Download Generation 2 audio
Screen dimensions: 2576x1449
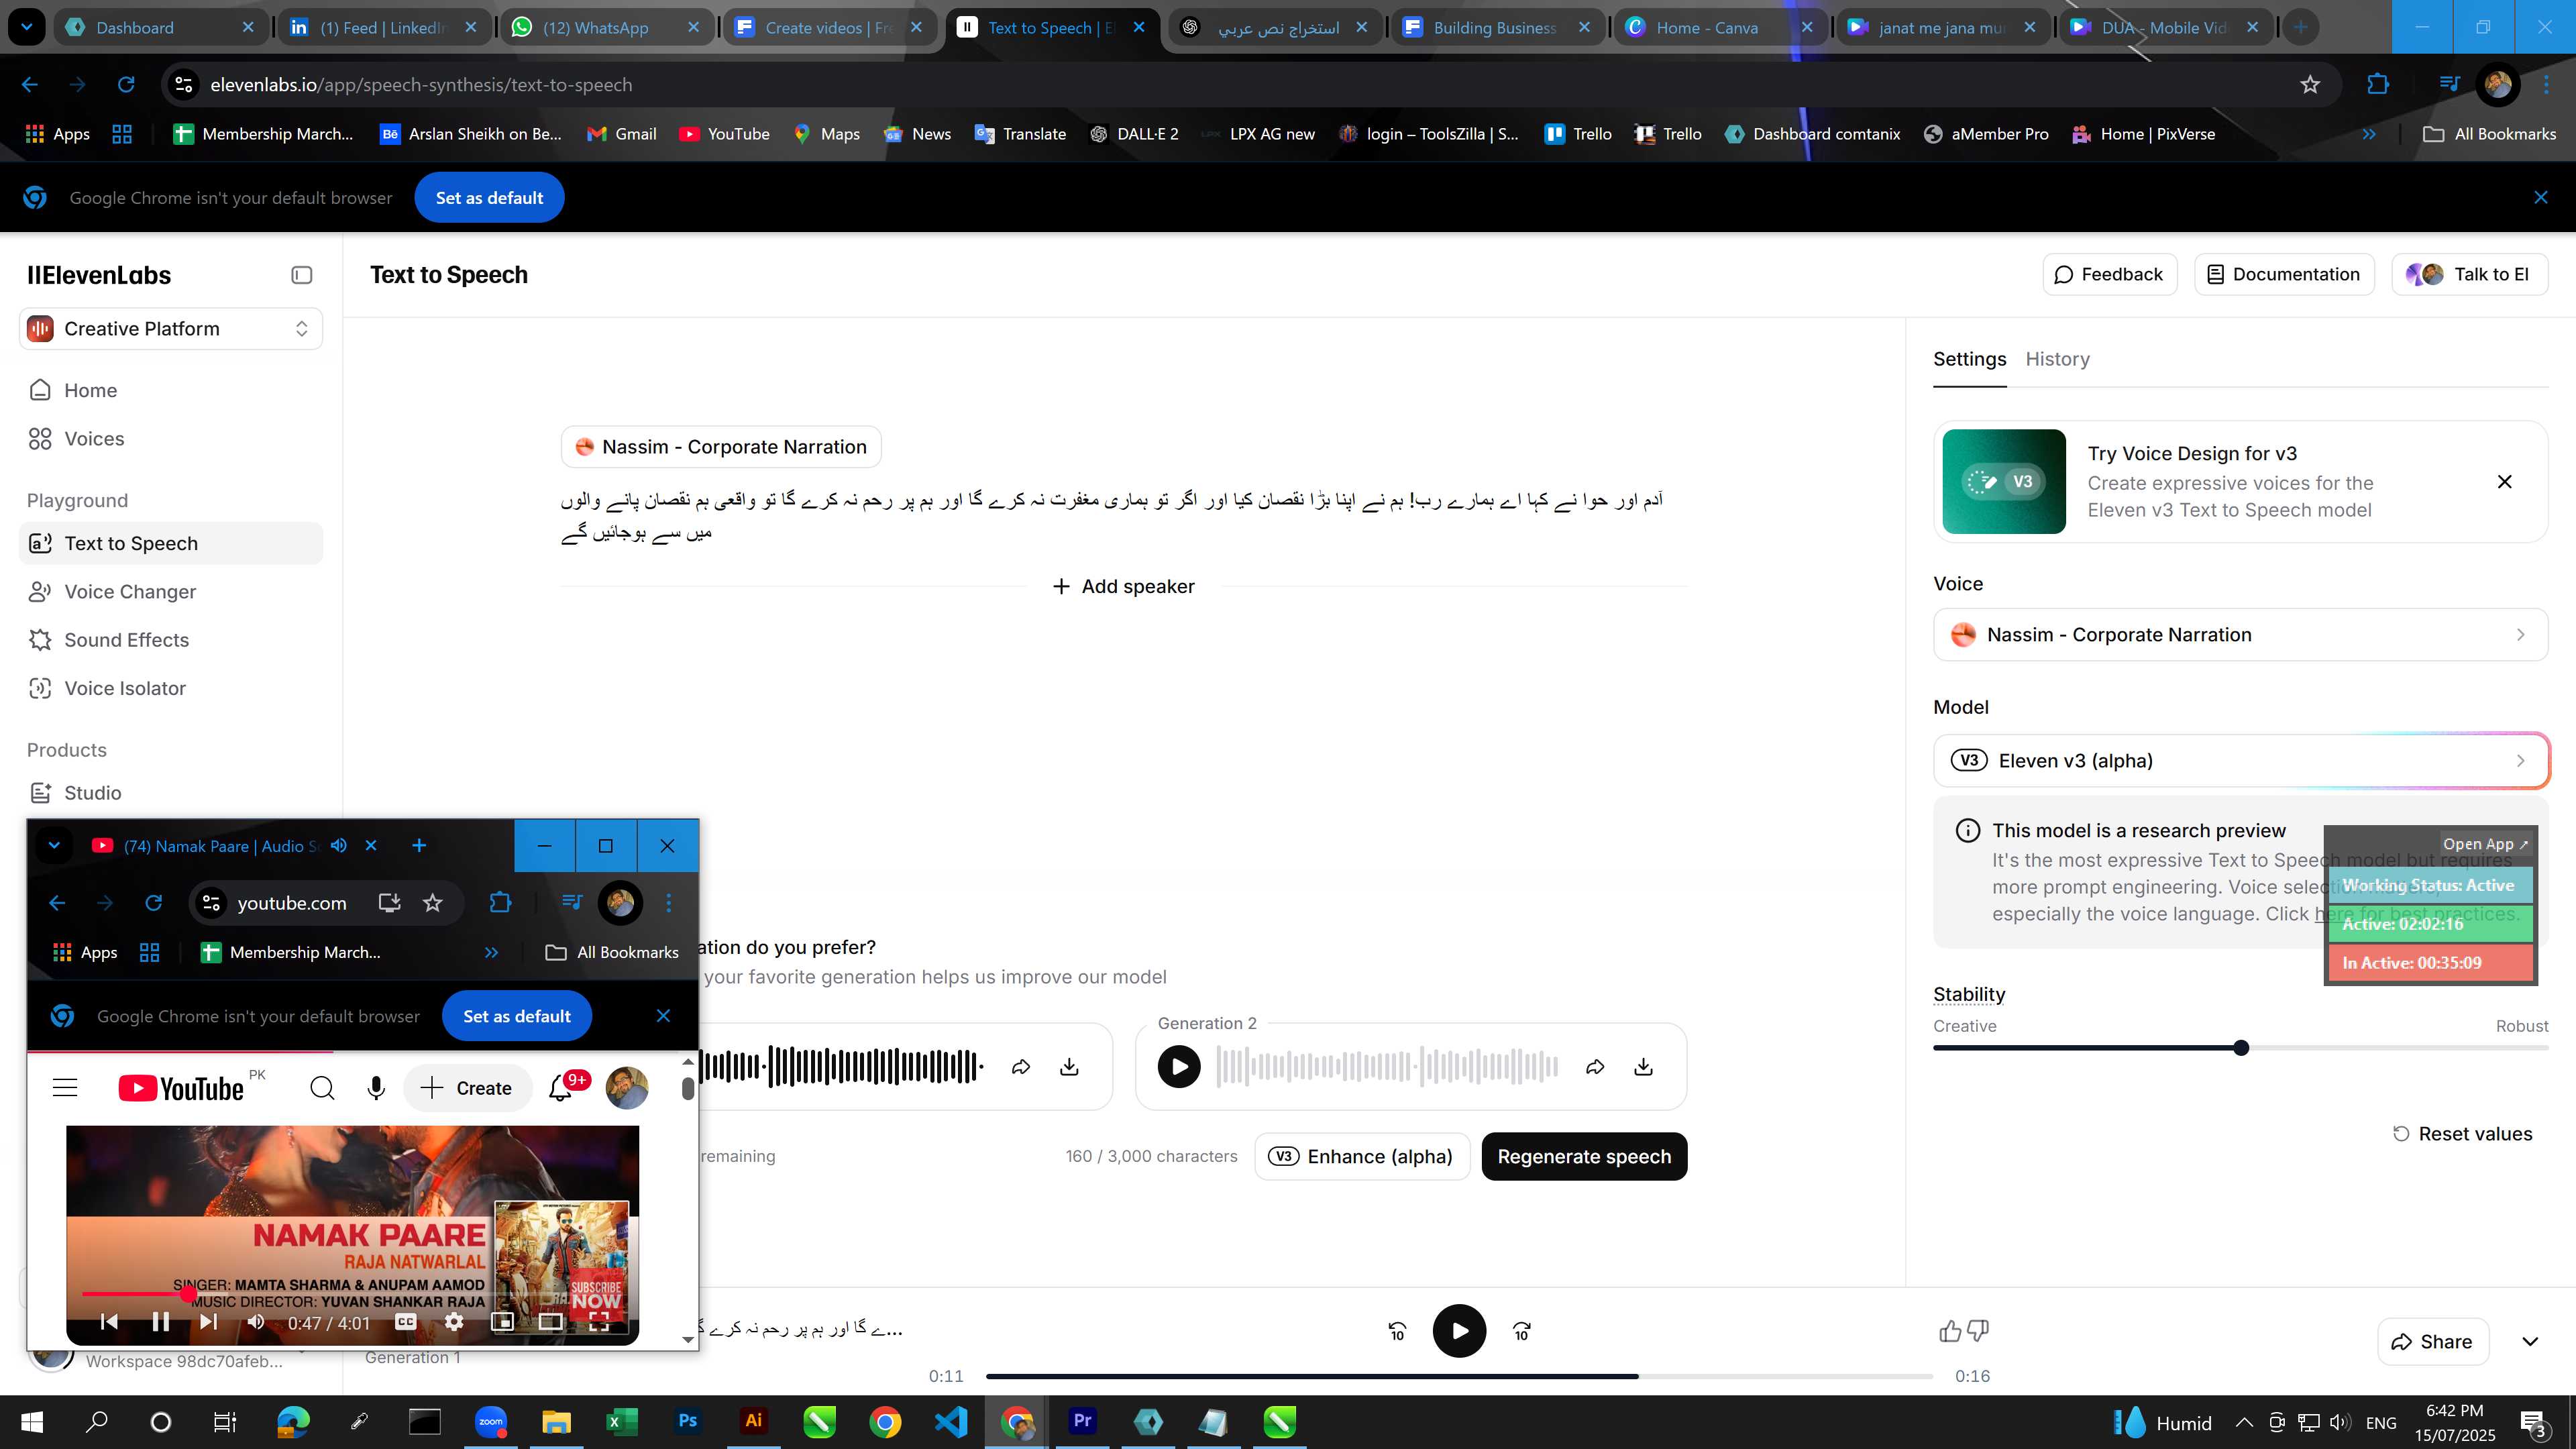tap(1643, 1067)
